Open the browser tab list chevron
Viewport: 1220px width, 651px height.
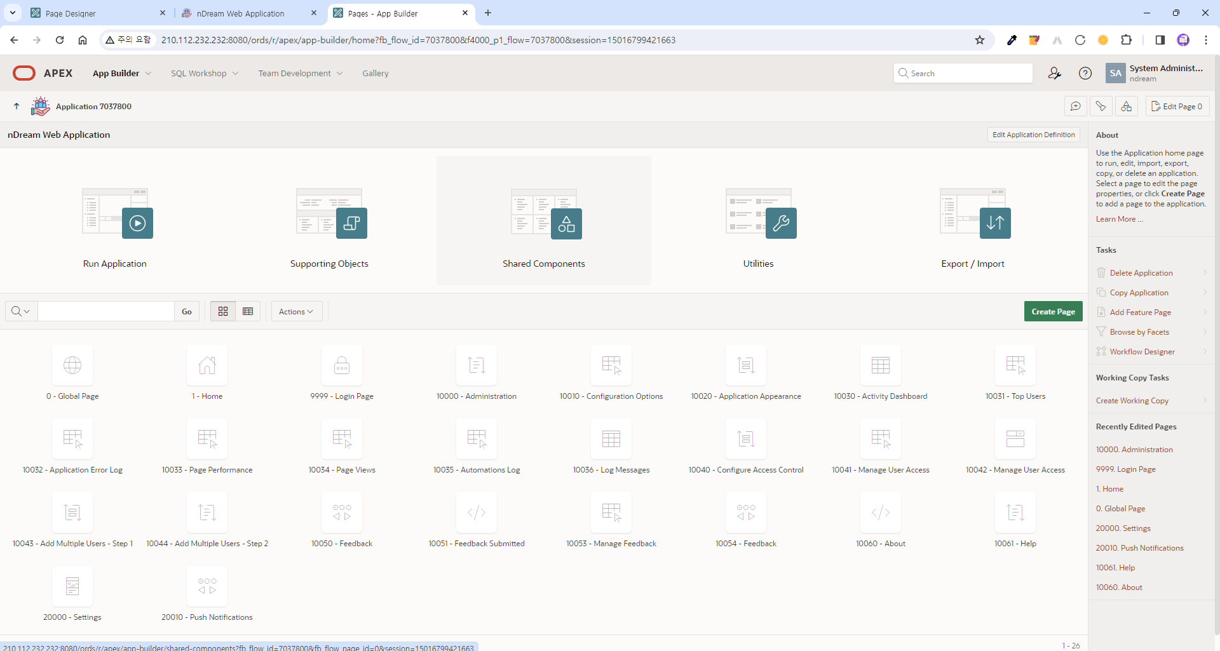pyautogui.click(x=12, y=13)
